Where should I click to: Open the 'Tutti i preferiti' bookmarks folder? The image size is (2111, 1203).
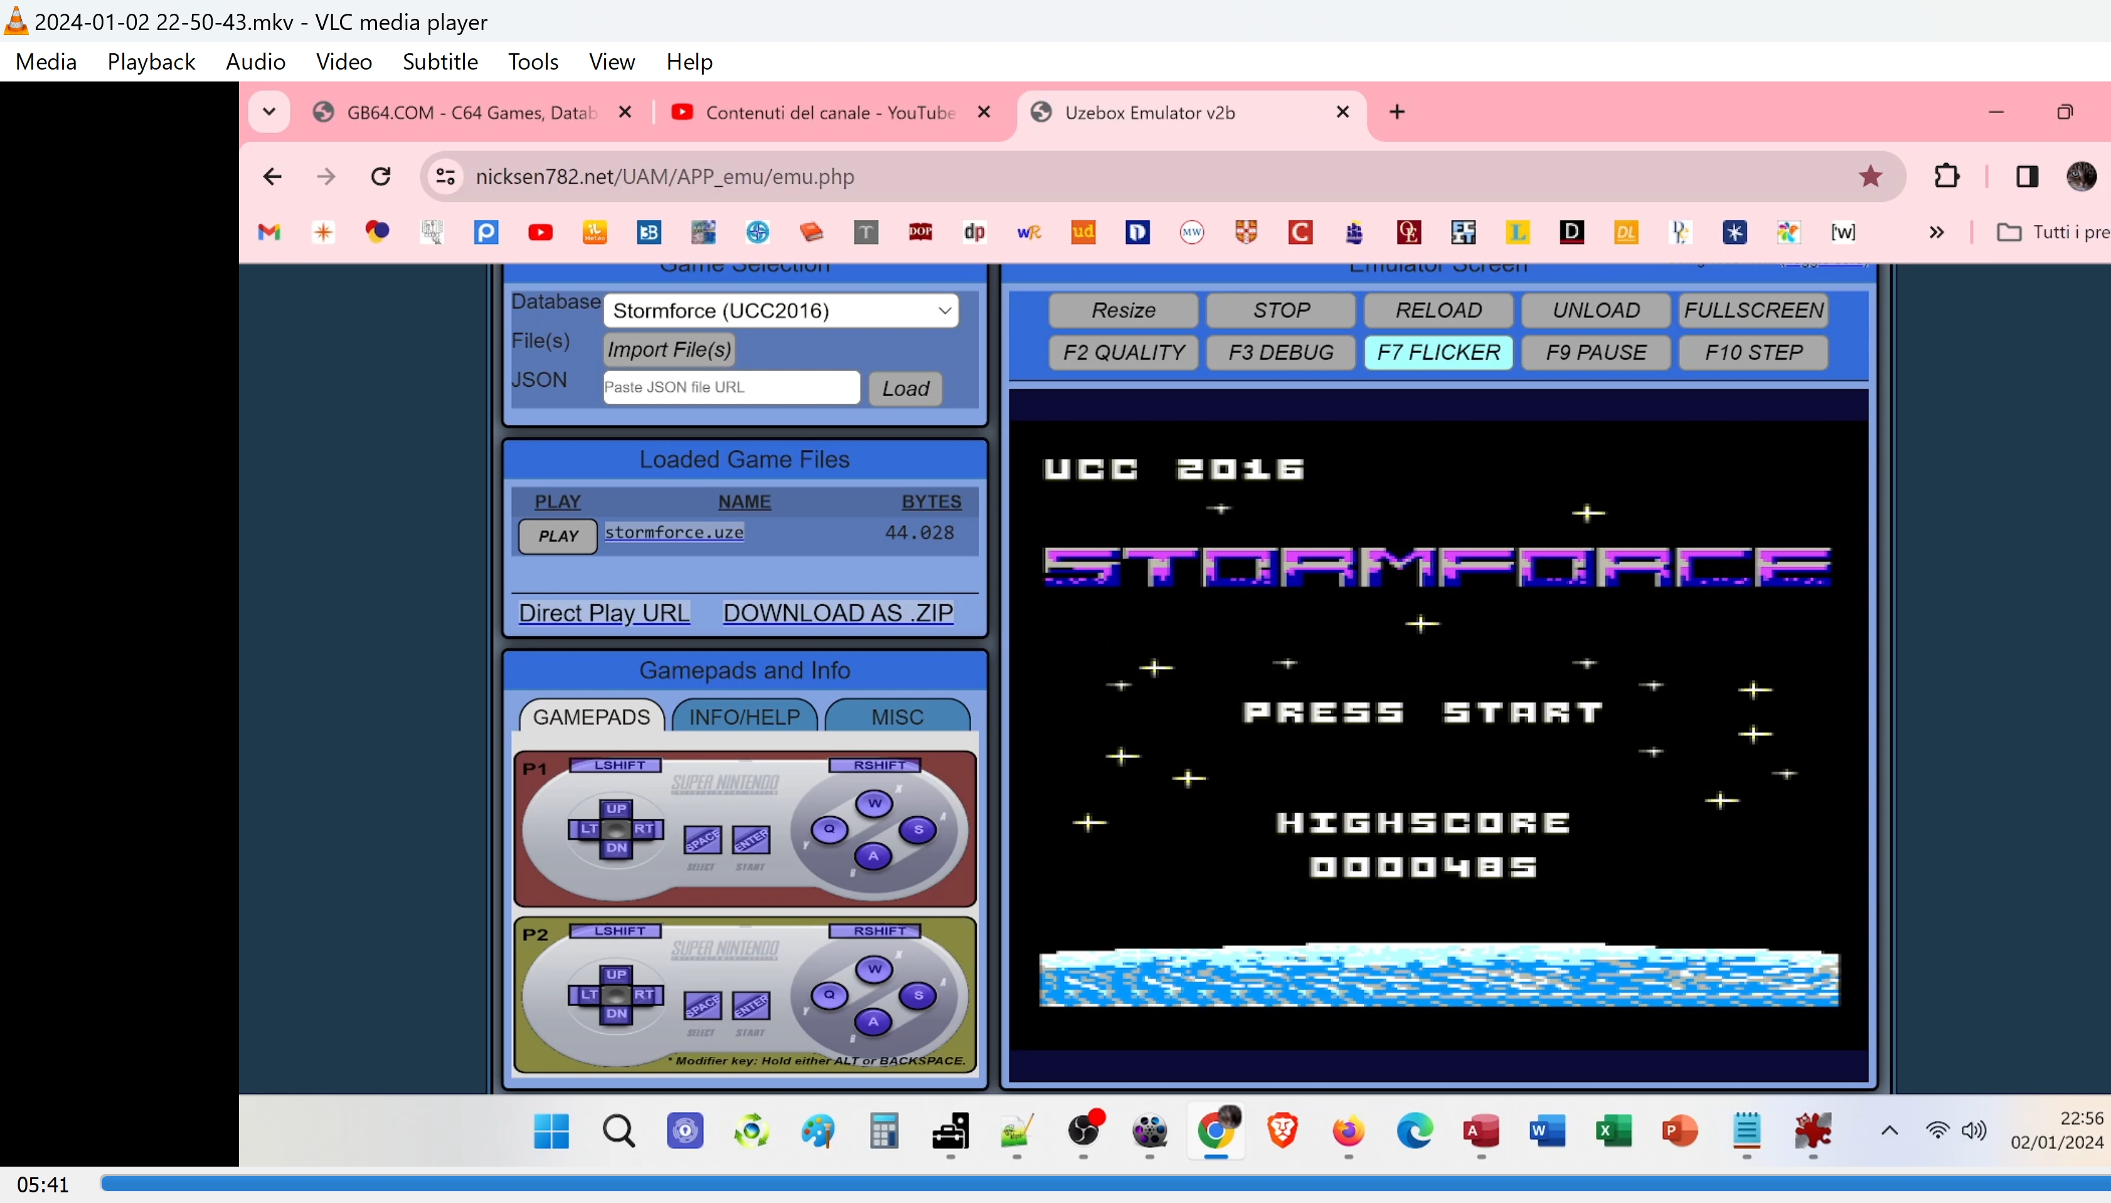pos(2053,232)
